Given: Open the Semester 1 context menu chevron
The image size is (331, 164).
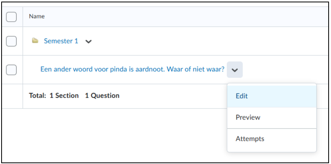Looking at the screenshot, I should 88,41.
